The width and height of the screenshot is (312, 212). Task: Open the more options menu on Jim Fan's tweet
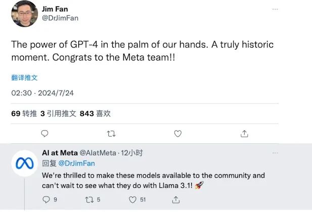point(275,10)
